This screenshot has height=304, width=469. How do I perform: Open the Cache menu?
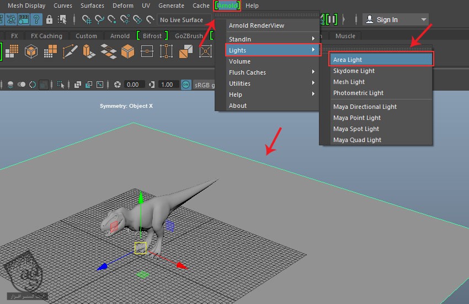(201, 6)
